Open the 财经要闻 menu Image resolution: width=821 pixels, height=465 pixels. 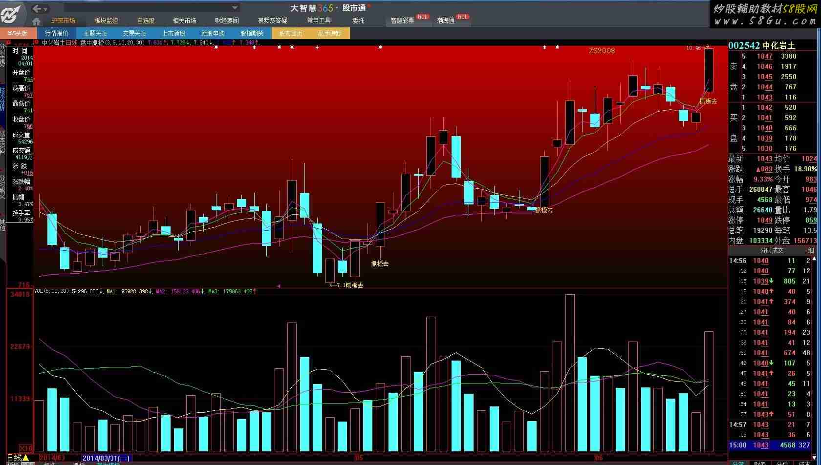point(227,20)
